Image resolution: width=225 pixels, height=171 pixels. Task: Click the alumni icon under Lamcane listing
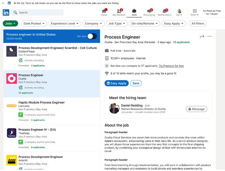(x=21, y=115)
